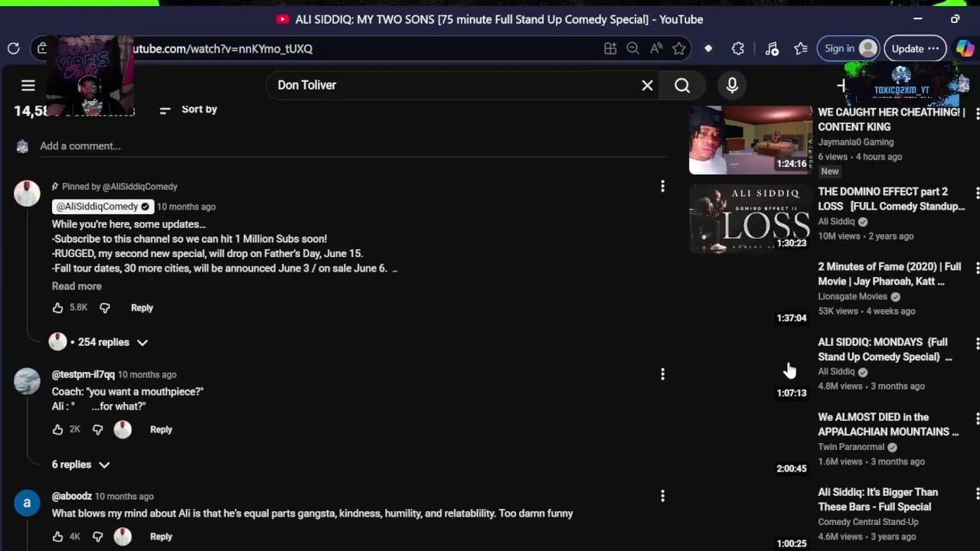Click the '10 months ago' pinned comment timestamp

click(186, 207)
